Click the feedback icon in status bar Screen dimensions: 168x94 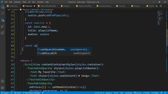click(161, 93)
